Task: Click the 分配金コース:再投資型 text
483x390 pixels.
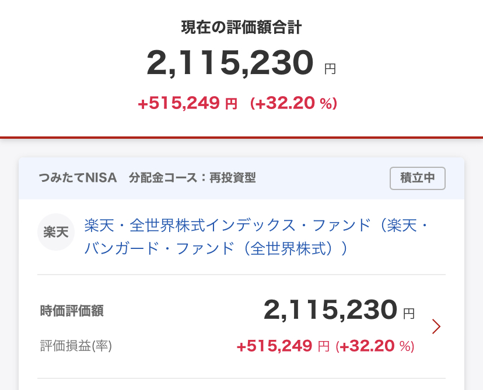Action: [x=192, y=178]
